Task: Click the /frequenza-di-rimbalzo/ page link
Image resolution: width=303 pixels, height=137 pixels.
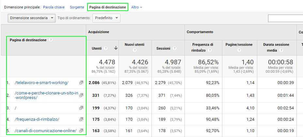Action: click(x=37, y=119)
